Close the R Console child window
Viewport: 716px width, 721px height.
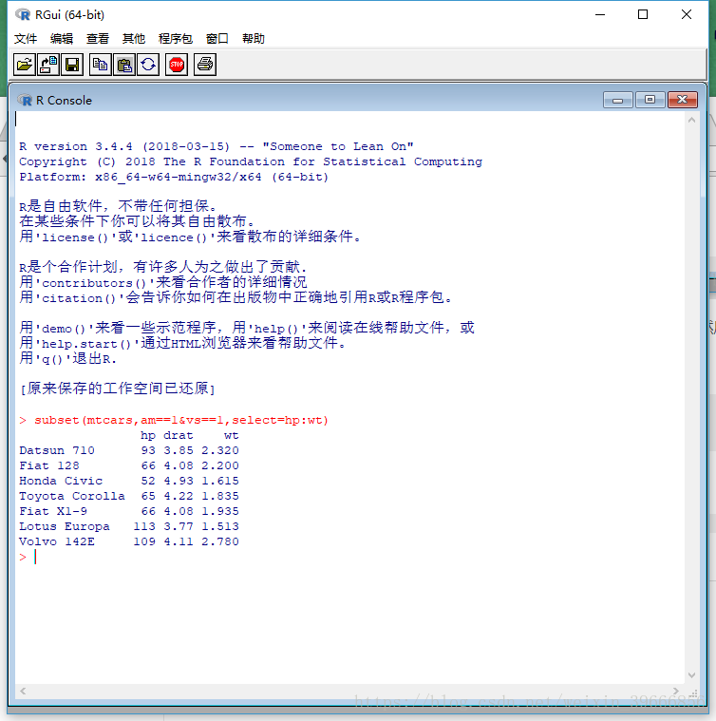click(x=683, y=100)
